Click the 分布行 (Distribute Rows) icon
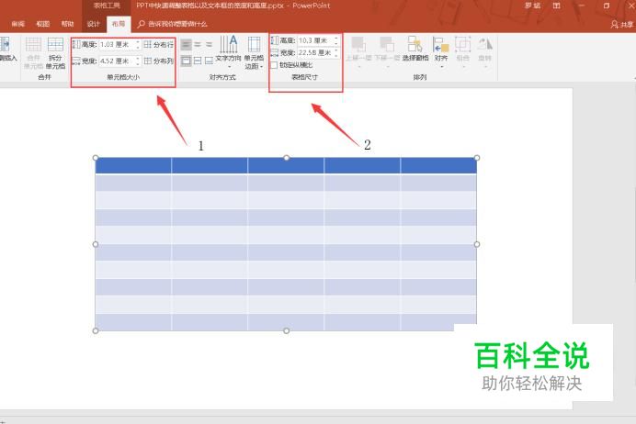 coord(148,44)
